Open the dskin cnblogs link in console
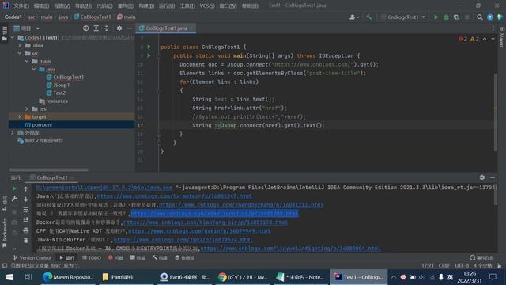The image size is (506, 285). 199,231
